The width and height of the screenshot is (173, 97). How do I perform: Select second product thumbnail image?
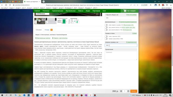[x=51, y=21]
